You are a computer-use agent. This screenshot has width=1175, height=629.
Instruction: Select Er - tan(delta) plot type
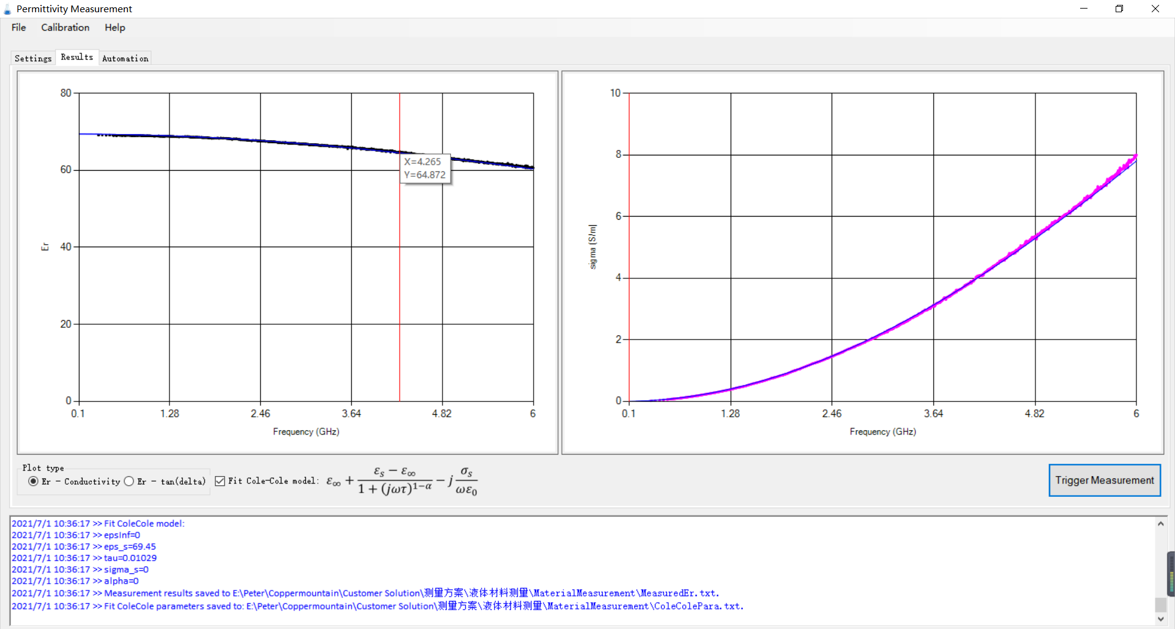coord(129,482)
